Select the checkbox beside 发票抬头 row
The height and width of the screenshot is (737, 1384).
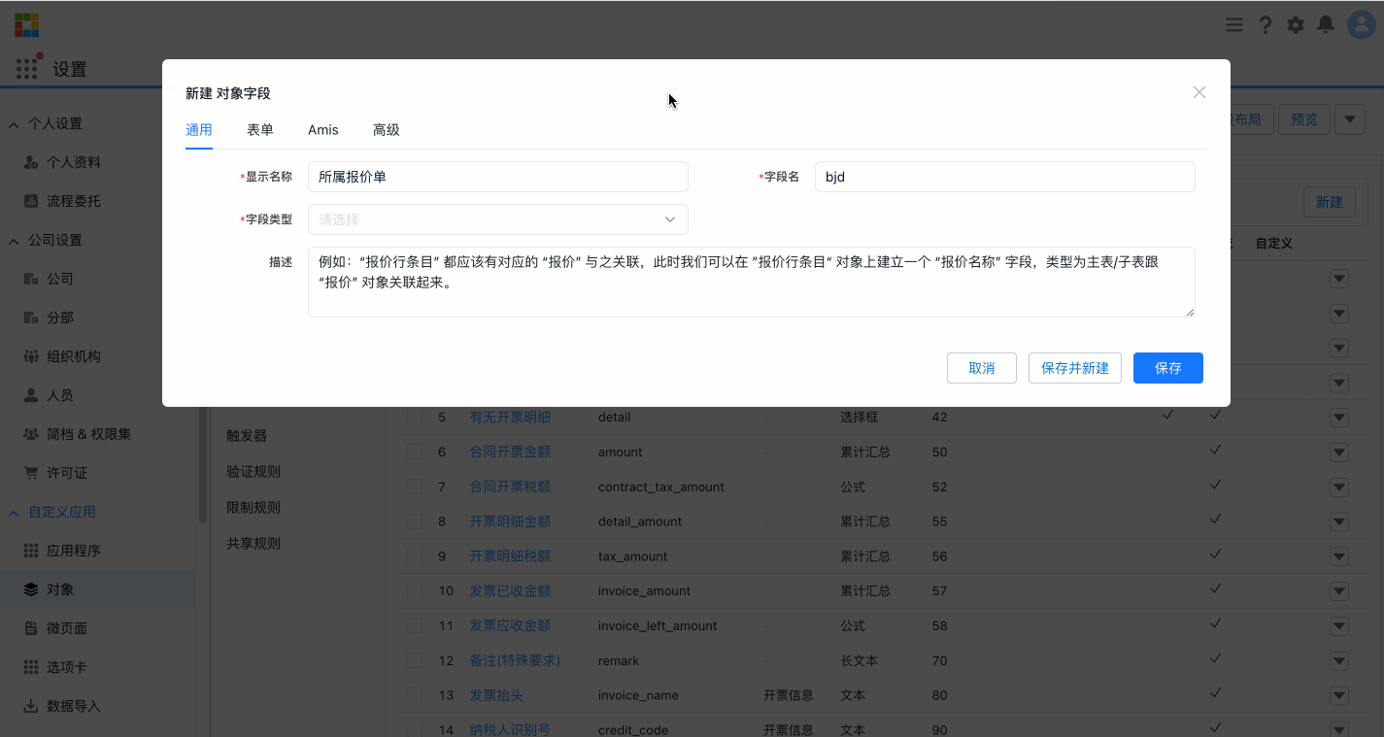pyautogui.click(x=415, y=694)
